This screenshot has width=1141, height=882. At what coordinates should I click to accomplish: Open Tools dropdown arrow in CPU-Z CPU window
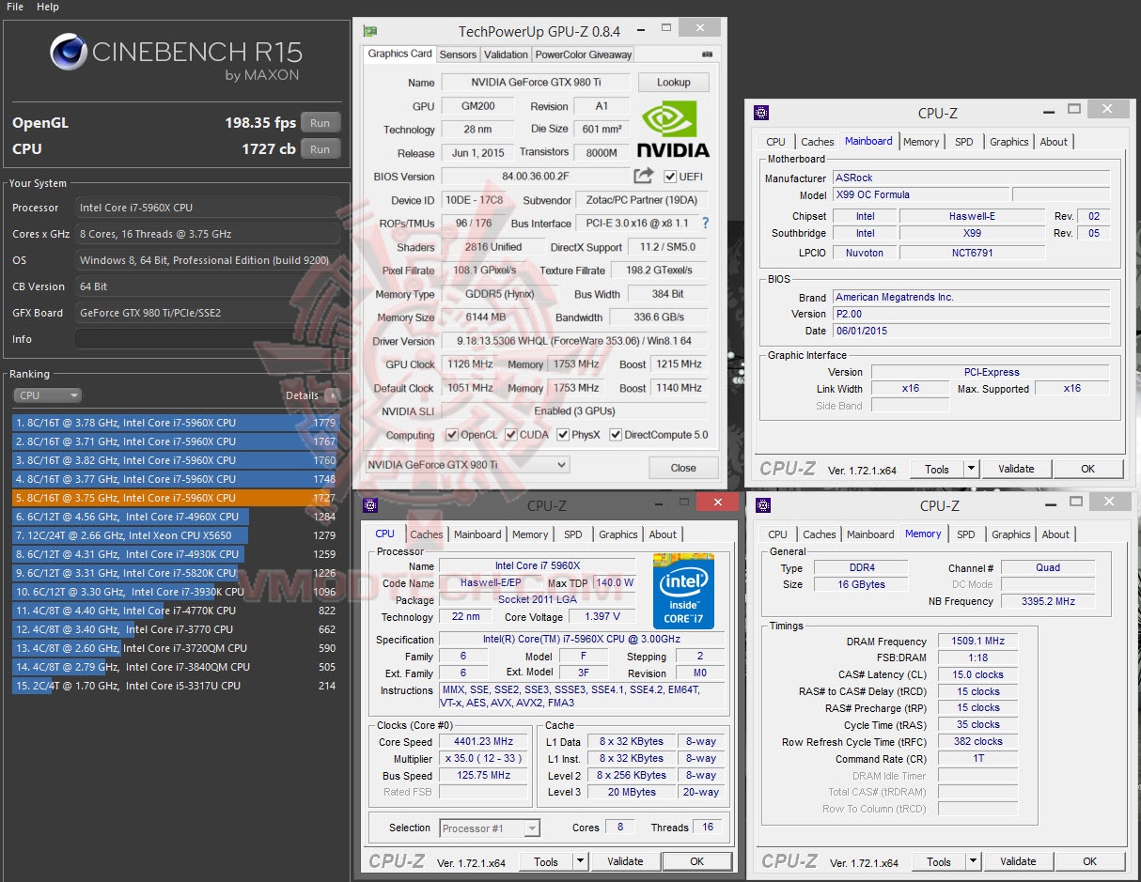click(580, 861)
